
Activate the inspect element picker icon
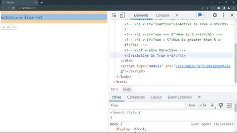point(114,15)
